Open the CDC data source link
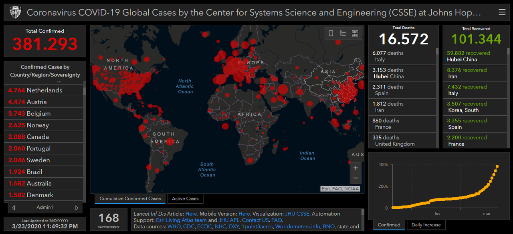The image size is (513, 234). click(x=188, y=226)
